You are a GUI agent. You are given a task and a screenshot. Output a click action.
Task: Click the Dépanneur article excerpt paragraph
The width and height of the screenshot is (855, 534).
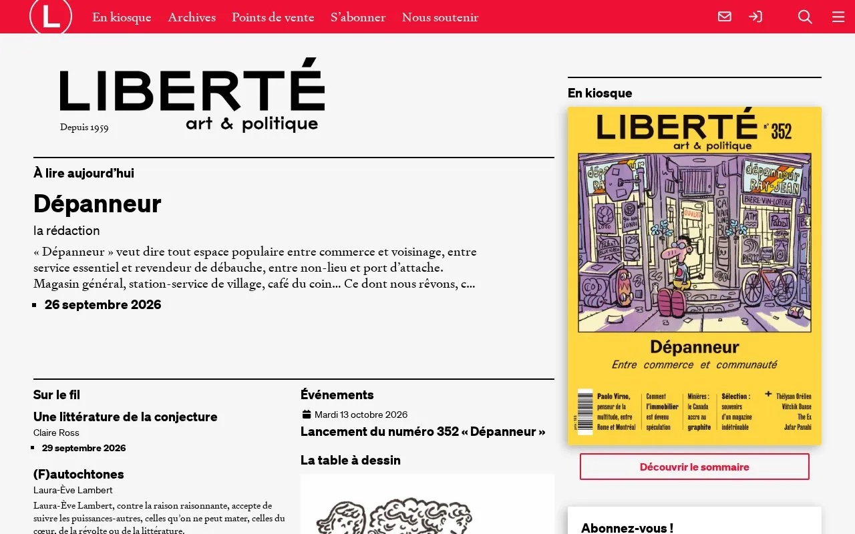pyautogui.click(x=255, y=268)
